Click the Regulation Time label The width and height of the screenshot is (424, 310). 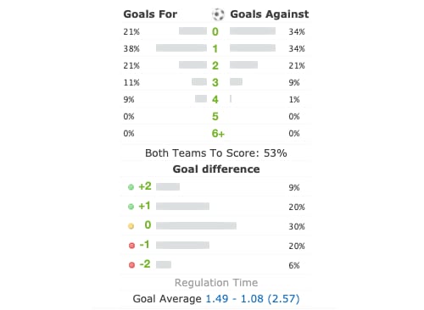point(216,283)
